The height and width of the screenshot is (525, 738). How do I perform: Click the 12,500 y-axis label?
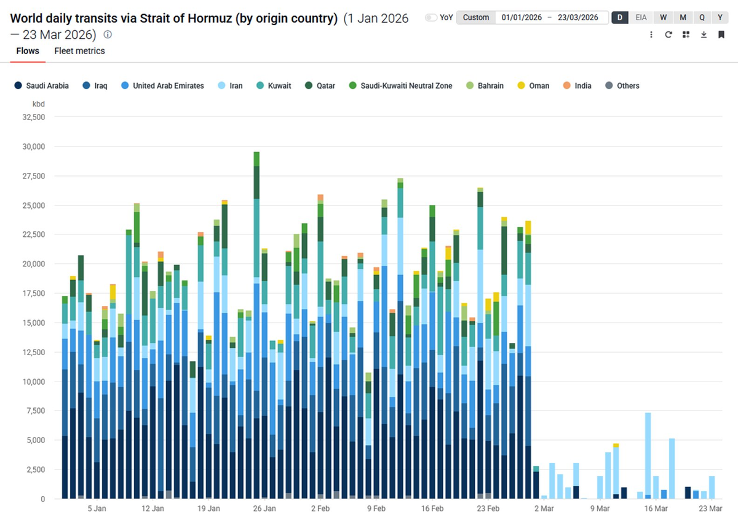pos(33,352)
